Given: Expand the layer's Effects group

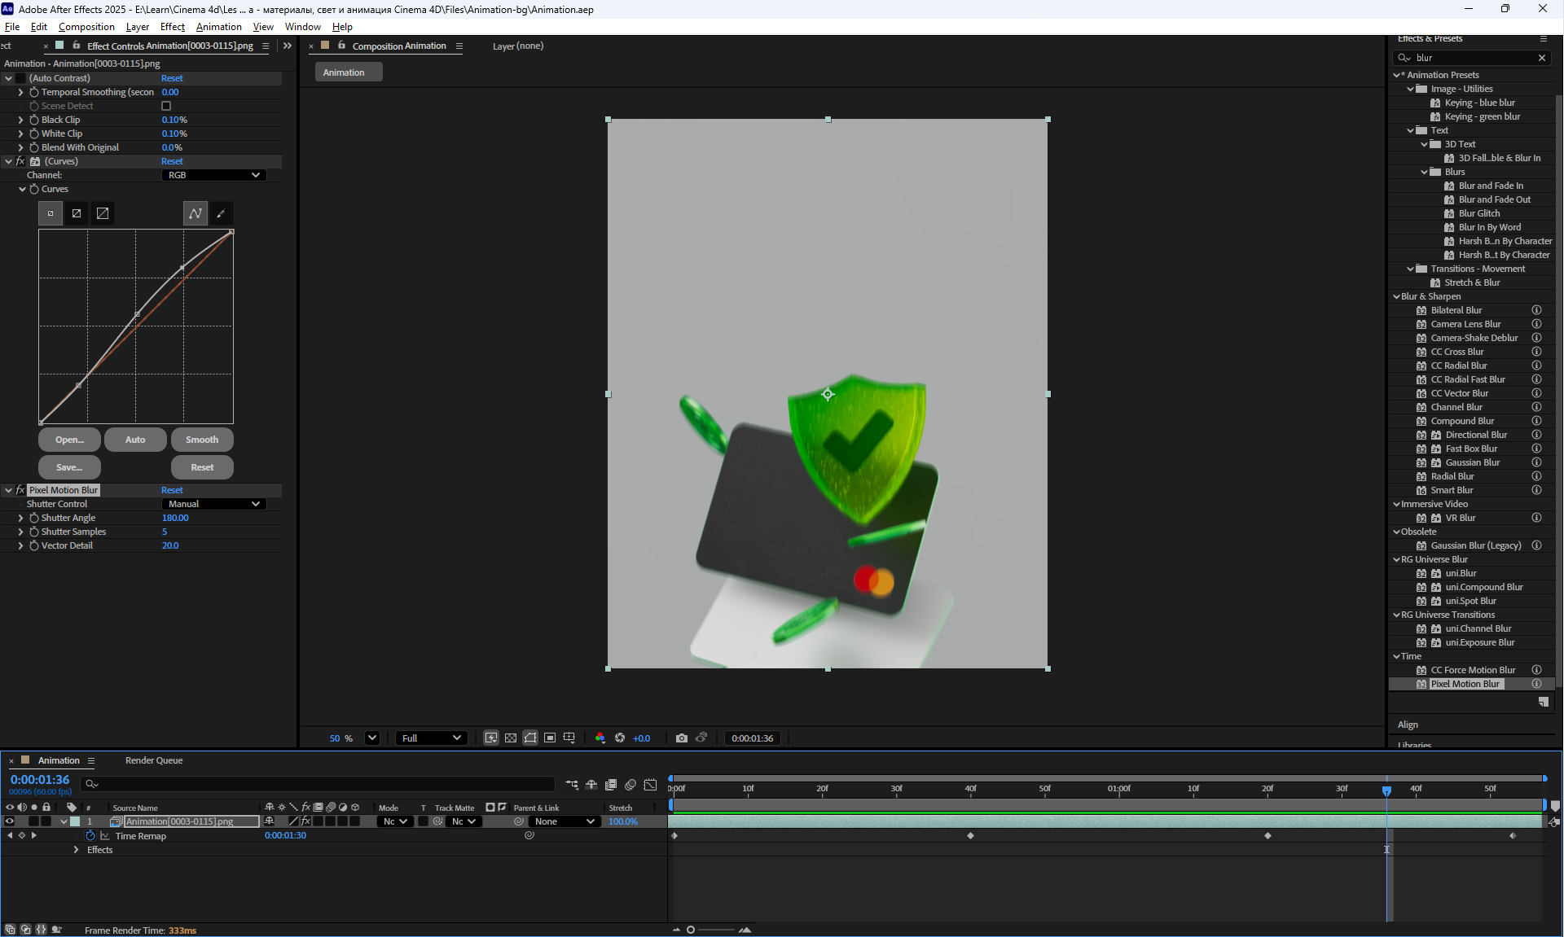Looking at the screenshot, I should click(77, 850).
